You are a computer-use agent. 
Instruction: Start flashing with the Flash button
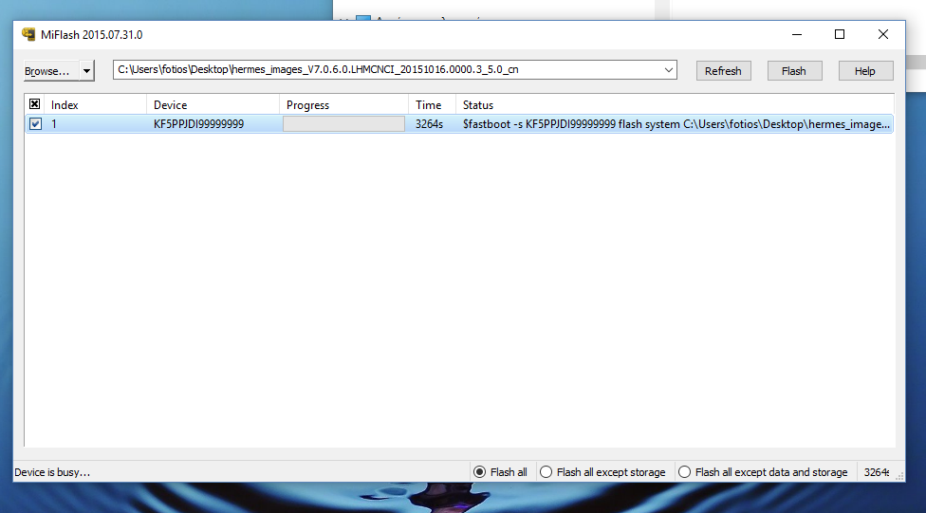[794, 71]
